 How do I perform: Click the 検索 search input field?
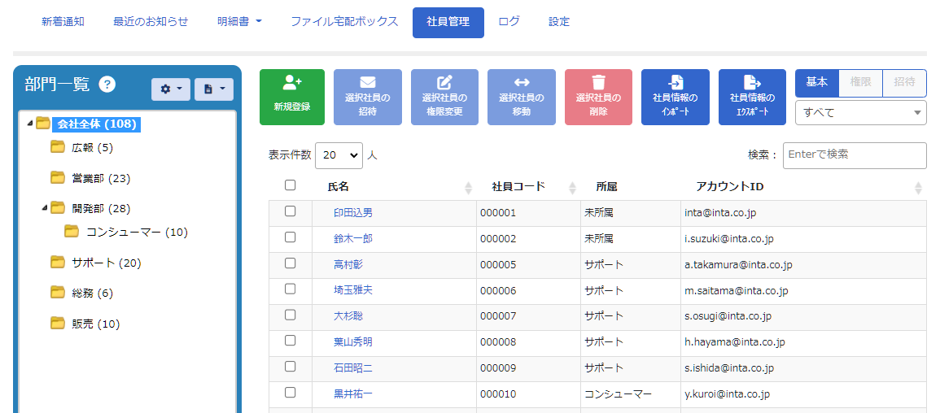[854, 154]
